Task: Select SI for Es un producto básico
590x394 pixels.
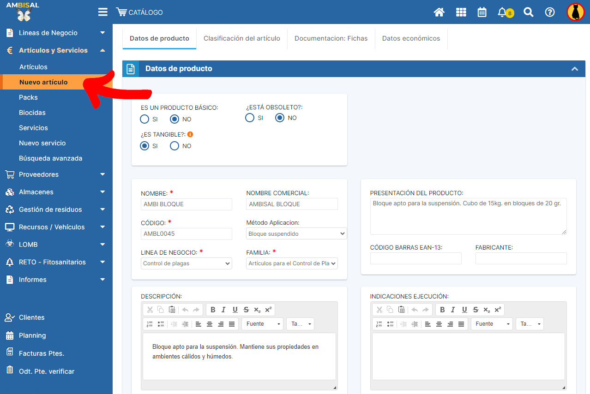Action: click(144, 119)
